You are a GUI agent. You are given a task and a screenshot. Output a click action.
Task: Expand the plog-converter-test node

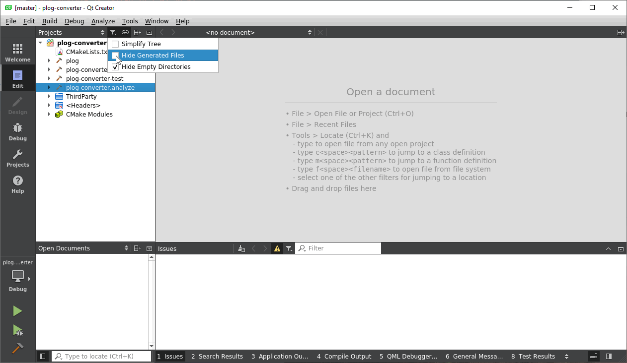point(49,79)
